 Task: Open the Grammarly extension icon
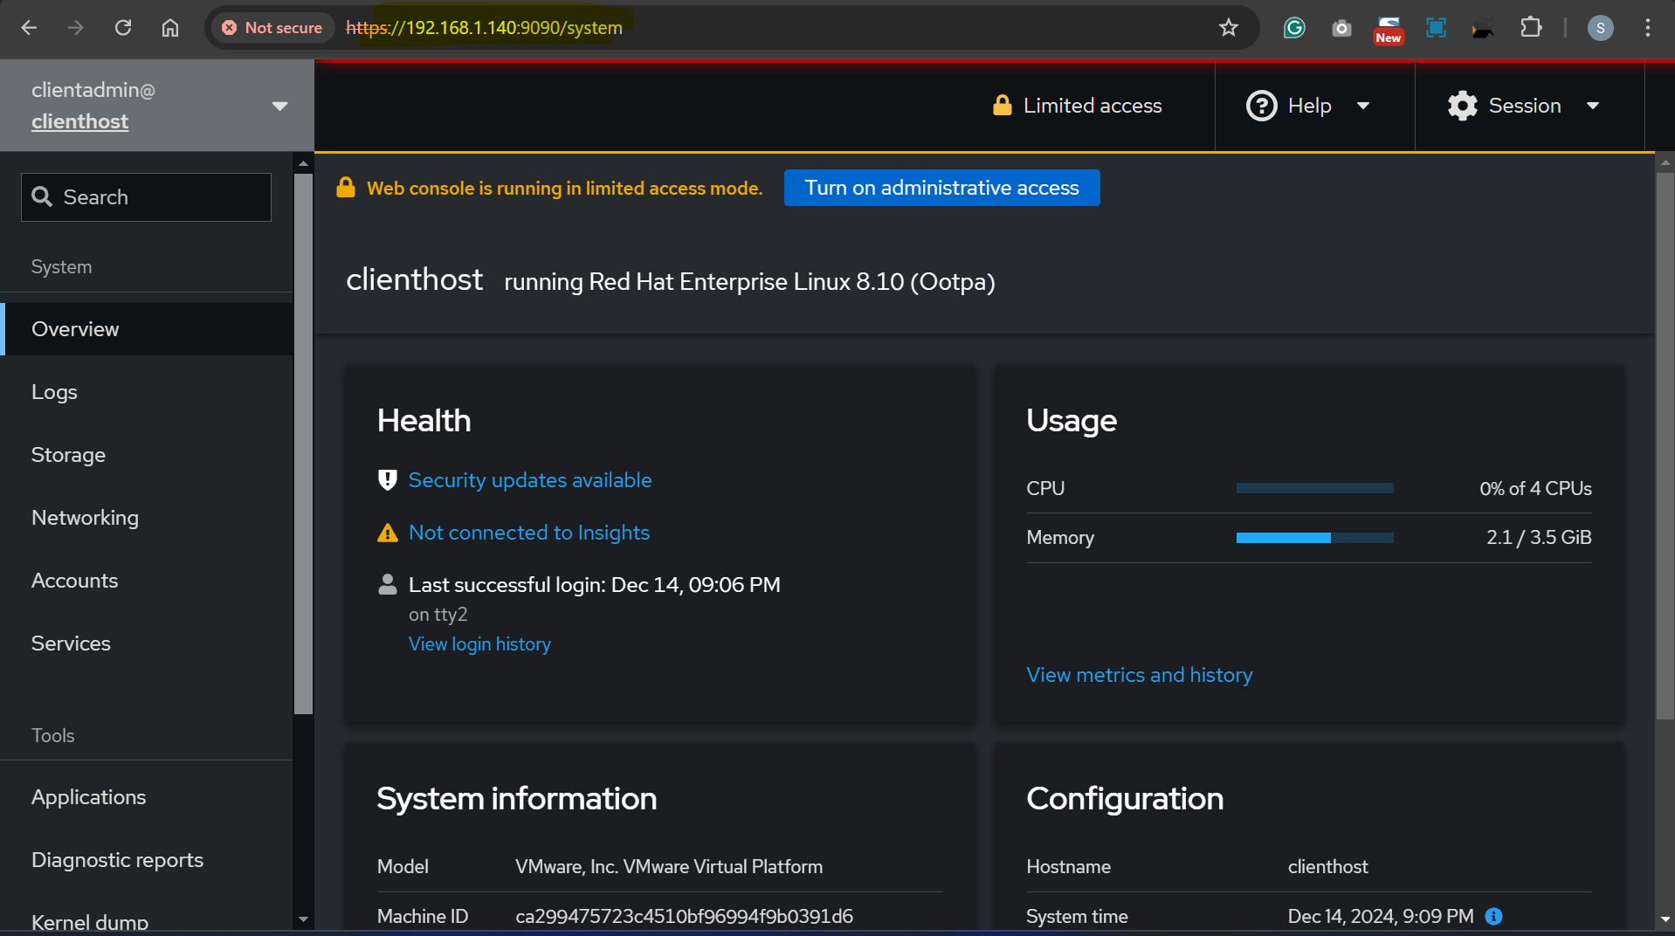[x=1294, y=28]
